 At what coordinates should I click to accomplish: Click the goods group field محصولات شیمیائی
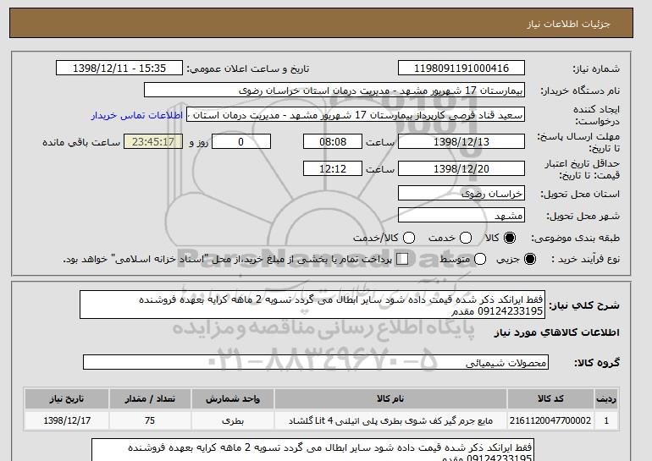click(316, 362)
